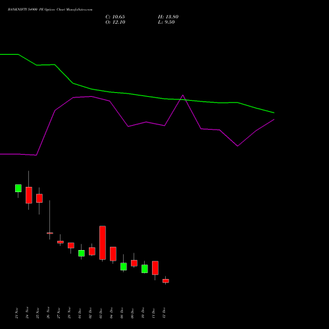Click the 01 Dec date label
The height and width of the screenshot is (329, 329).
(80, 313)
